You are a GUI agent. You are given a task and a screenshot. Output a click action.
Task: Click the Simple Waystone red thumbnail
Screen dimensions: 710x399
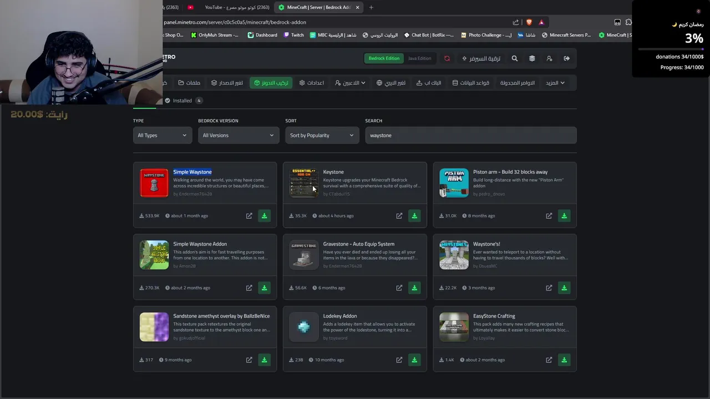(154, 183)
